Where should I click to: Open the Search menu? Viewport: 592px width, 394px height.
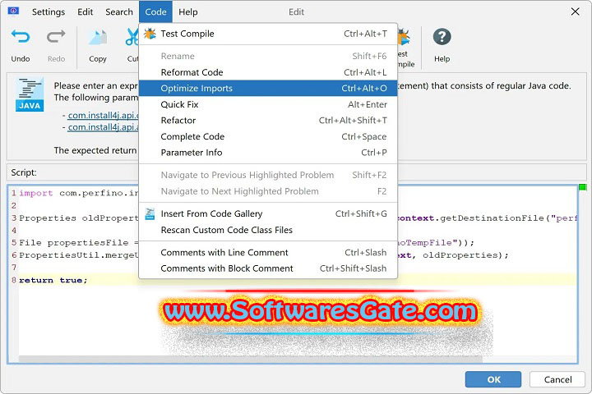[x=119, y=12]
